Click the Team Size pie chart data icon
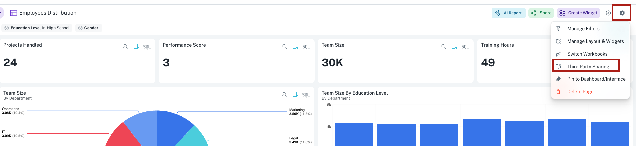The image size is (636, 146). (295, 95)
